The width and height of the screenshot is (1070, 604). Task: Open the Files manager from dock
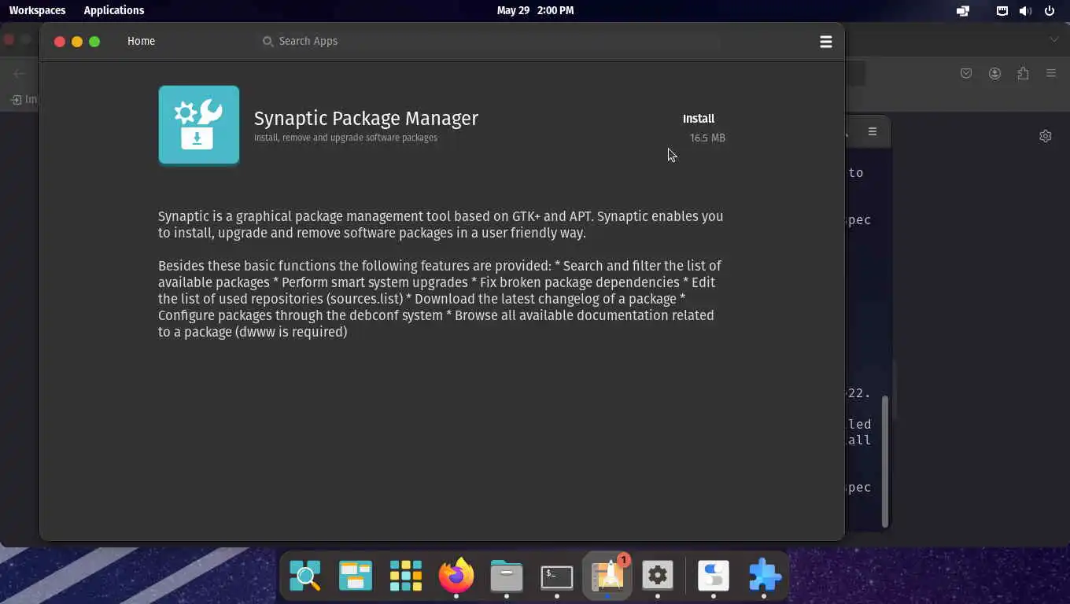tap(507, 576)
